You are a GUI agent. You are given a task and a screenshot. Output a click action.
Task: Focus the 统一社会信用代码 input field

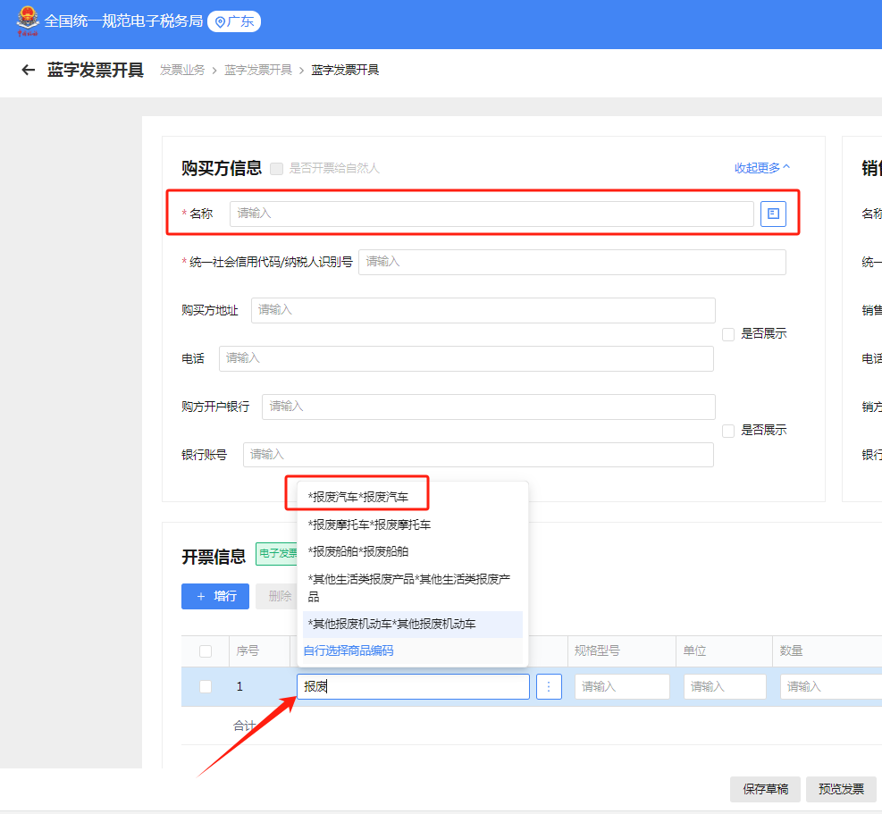(572, 262)
